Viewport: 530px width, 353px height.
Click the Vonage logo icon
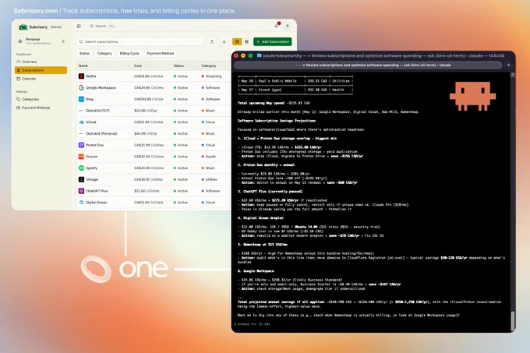click(x=82, y=180)
